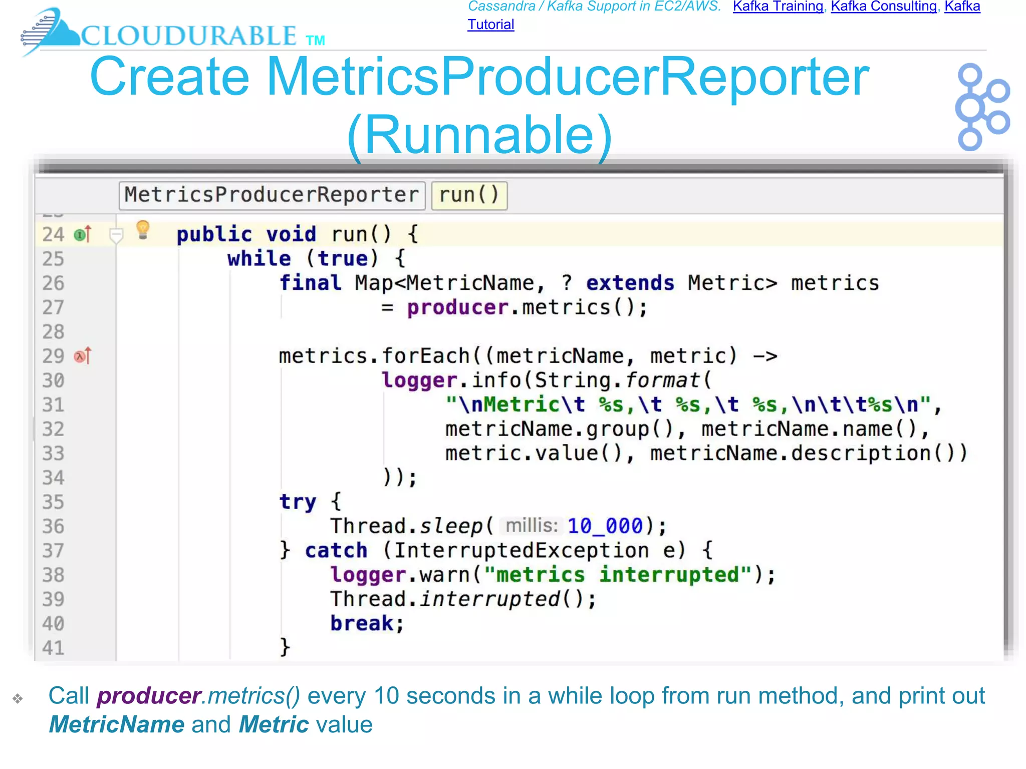1026x769 pixels.
Task: Click the bold 'MetricName' word in the caption
Action: tap(117, 724)
